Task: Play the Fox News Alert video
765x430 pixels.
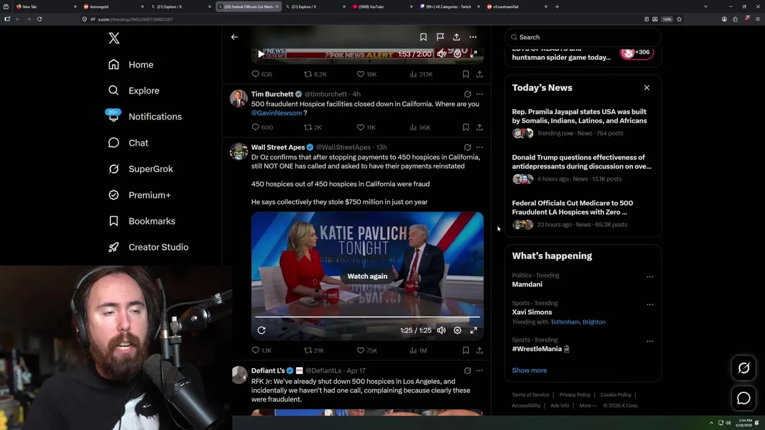Action: [261, 54]
